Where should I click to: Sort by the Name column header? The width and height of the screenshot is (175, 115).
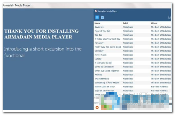[x=97, y=23]
